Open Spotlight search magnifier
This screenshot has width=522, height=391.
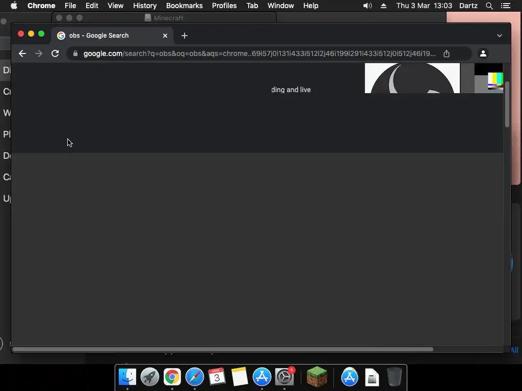[489, 6]
